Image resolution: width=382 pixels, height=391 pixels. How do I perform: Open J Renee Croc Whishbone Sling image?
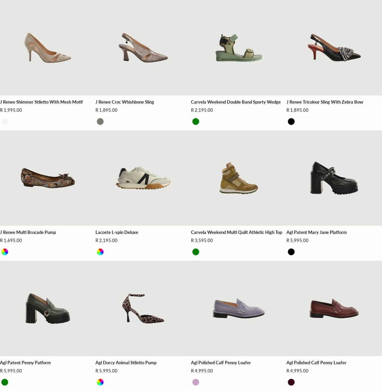(143, 48)
